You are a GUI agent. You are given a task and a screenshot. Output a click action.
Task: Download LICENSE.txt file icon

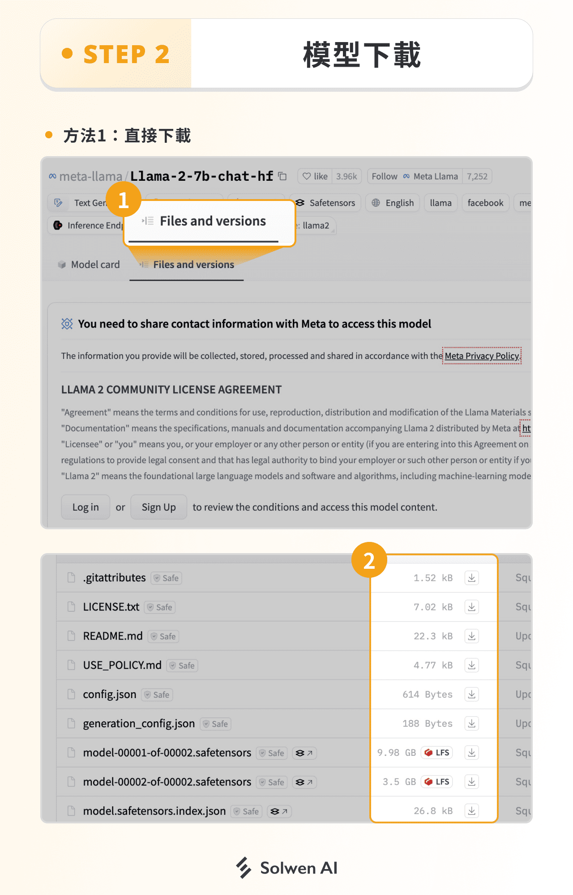coord(472,607)
